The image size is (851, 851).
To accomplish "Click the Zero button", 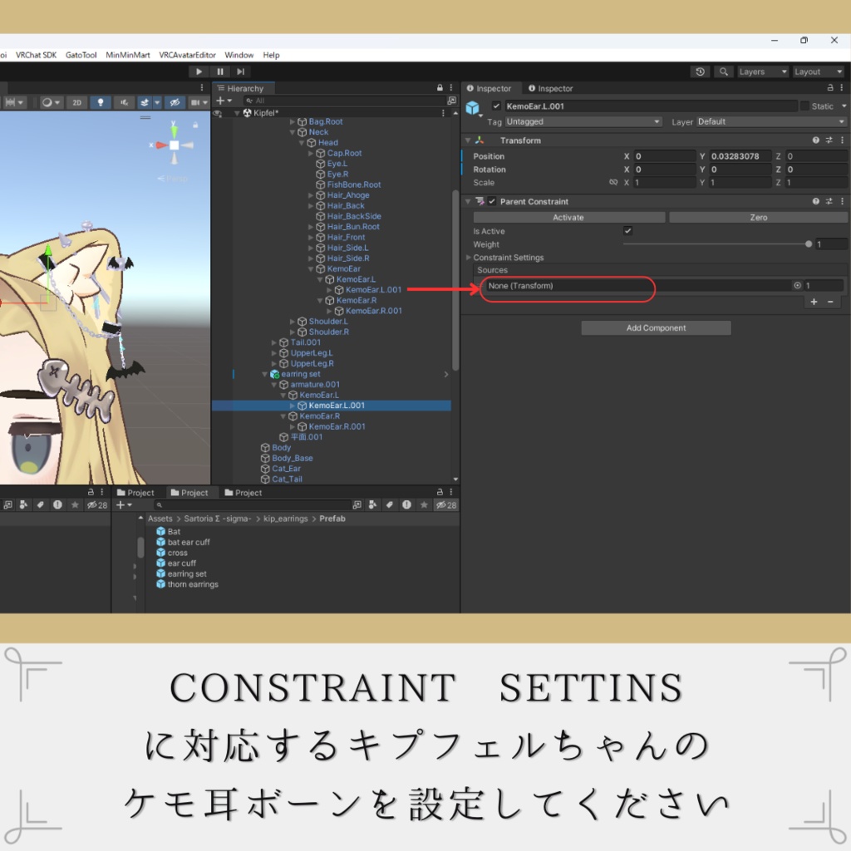I will click(758, 218).
